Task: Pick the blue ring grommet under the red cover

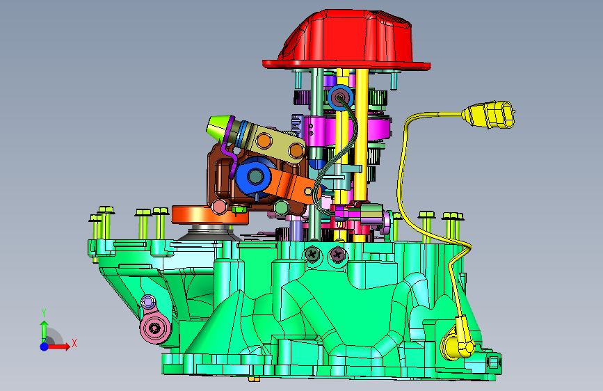Action: pos(340,97)
